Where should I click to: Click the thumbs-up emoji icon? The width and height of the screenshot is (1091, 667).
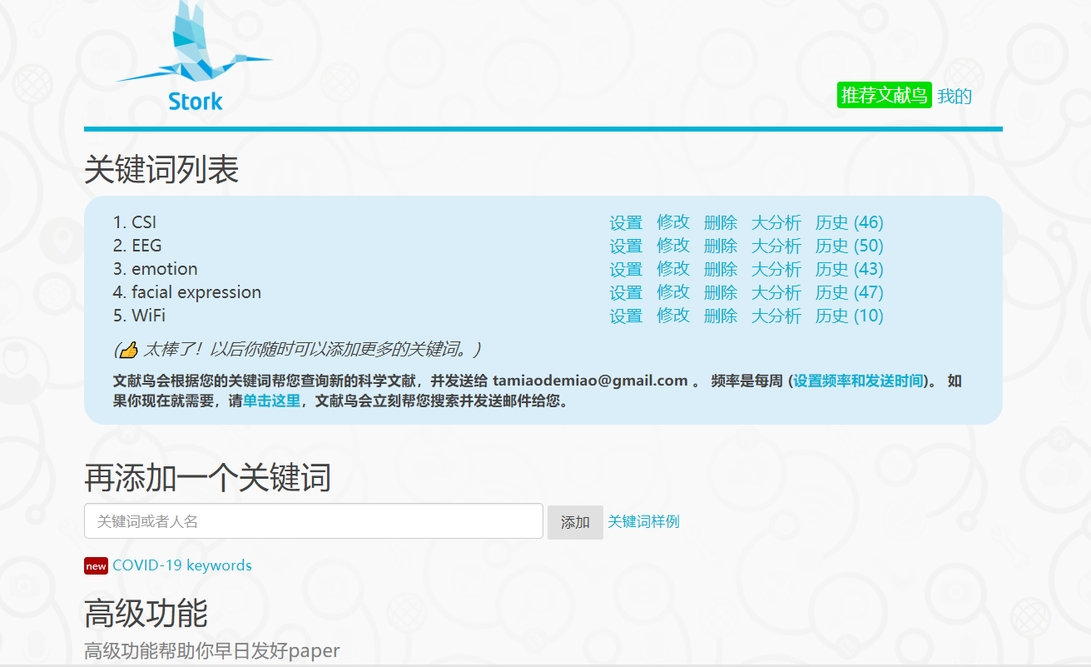pyautogui.click(x=128, y=349)
